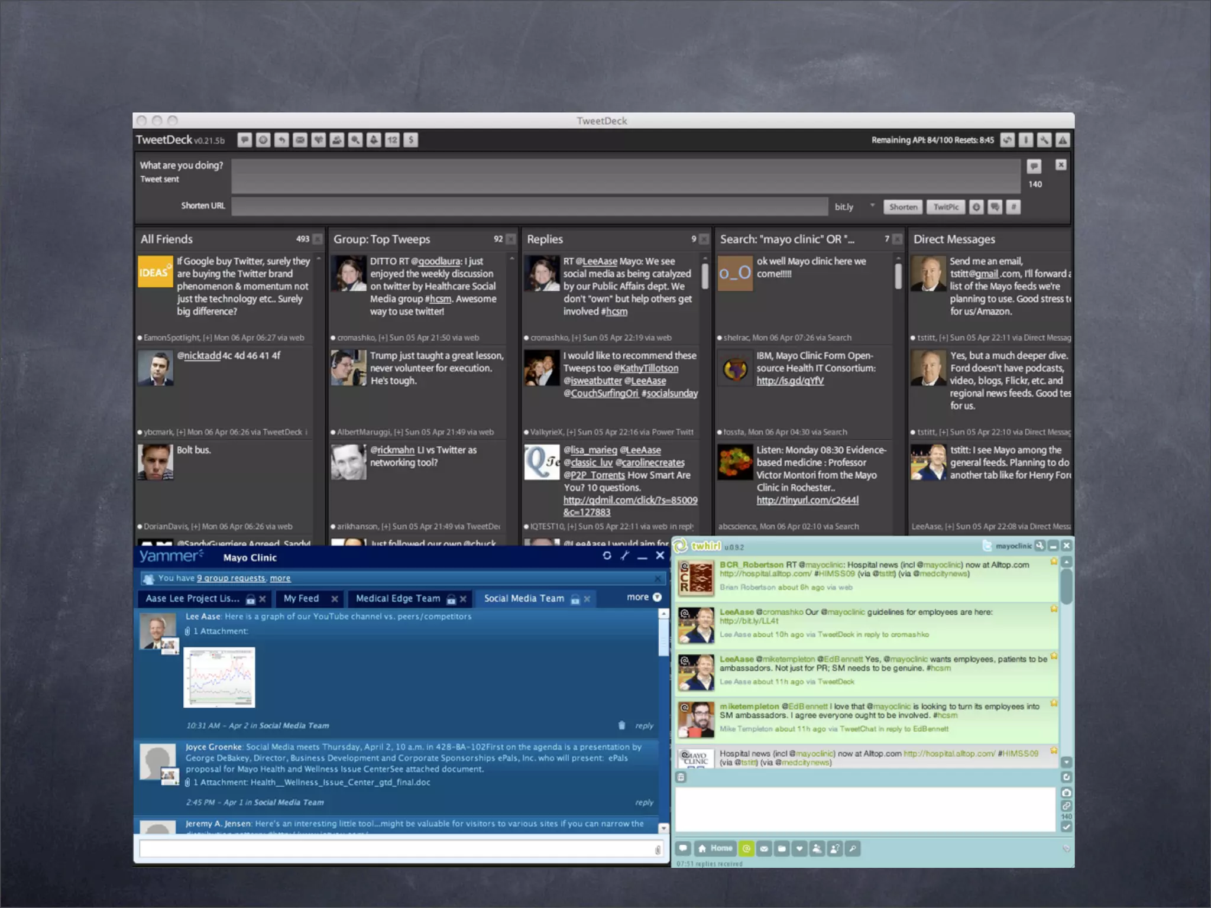1211x908 pixels.
Task: Close the All Friends column in TweetDeck
Action: (318, 239)
